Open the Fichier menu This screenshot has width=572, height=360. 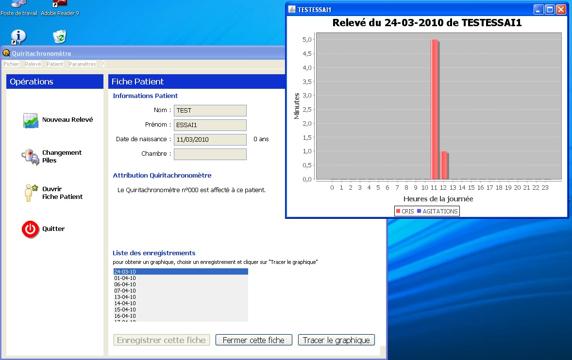pyautogui.click(x=11, y=64)
